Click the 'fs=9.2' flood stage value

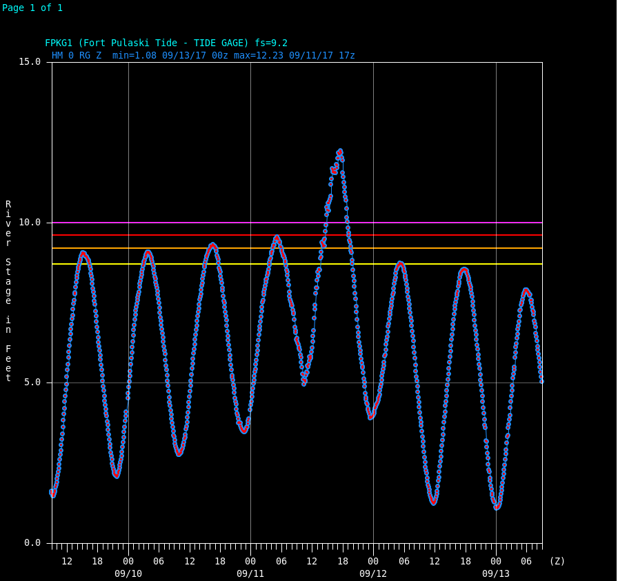271,43
